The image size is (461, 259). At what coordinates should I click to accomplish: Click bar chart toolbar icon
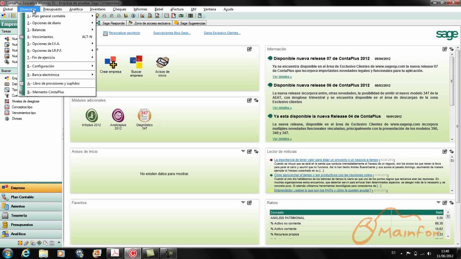pos(143,15)
